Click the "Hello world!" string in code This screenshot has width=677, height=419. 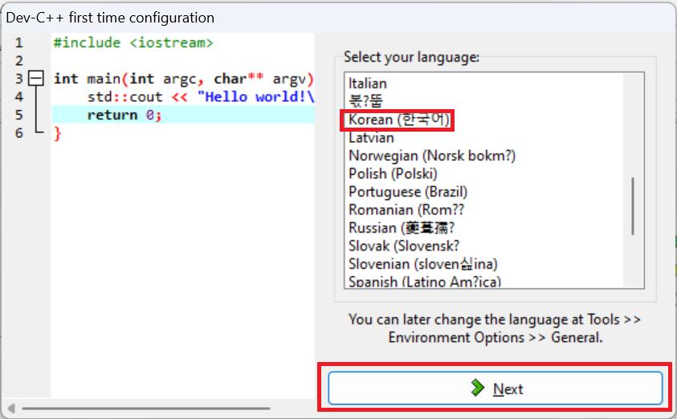pyautogui.click(x=255, y=97)
